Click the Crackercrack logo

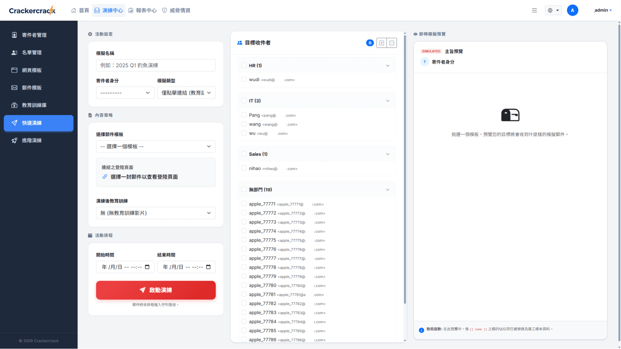(32, 10)
